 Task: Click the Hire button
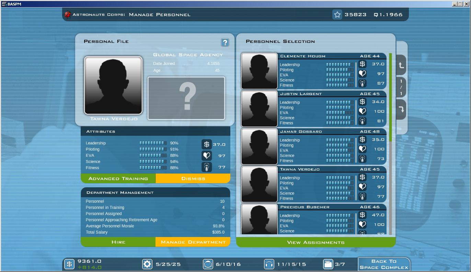(118, 242)
